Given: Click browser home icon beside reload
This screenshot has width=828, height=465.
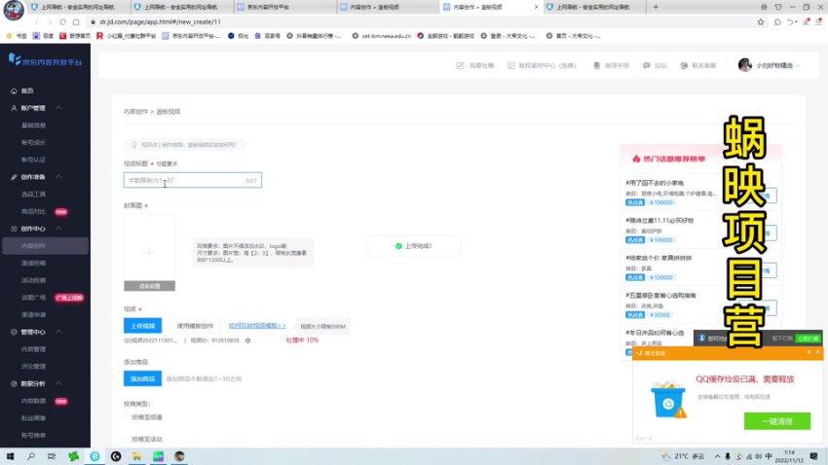Looking at the screenshot, I should click(x=76, y=22).
